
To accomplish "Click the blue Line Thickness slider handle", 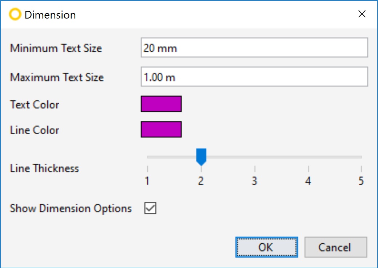I will click(201, 157).
